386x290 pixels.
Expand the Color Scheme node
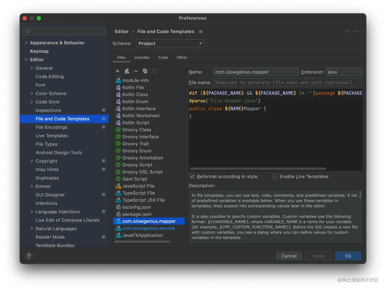[x=32, y=93]
